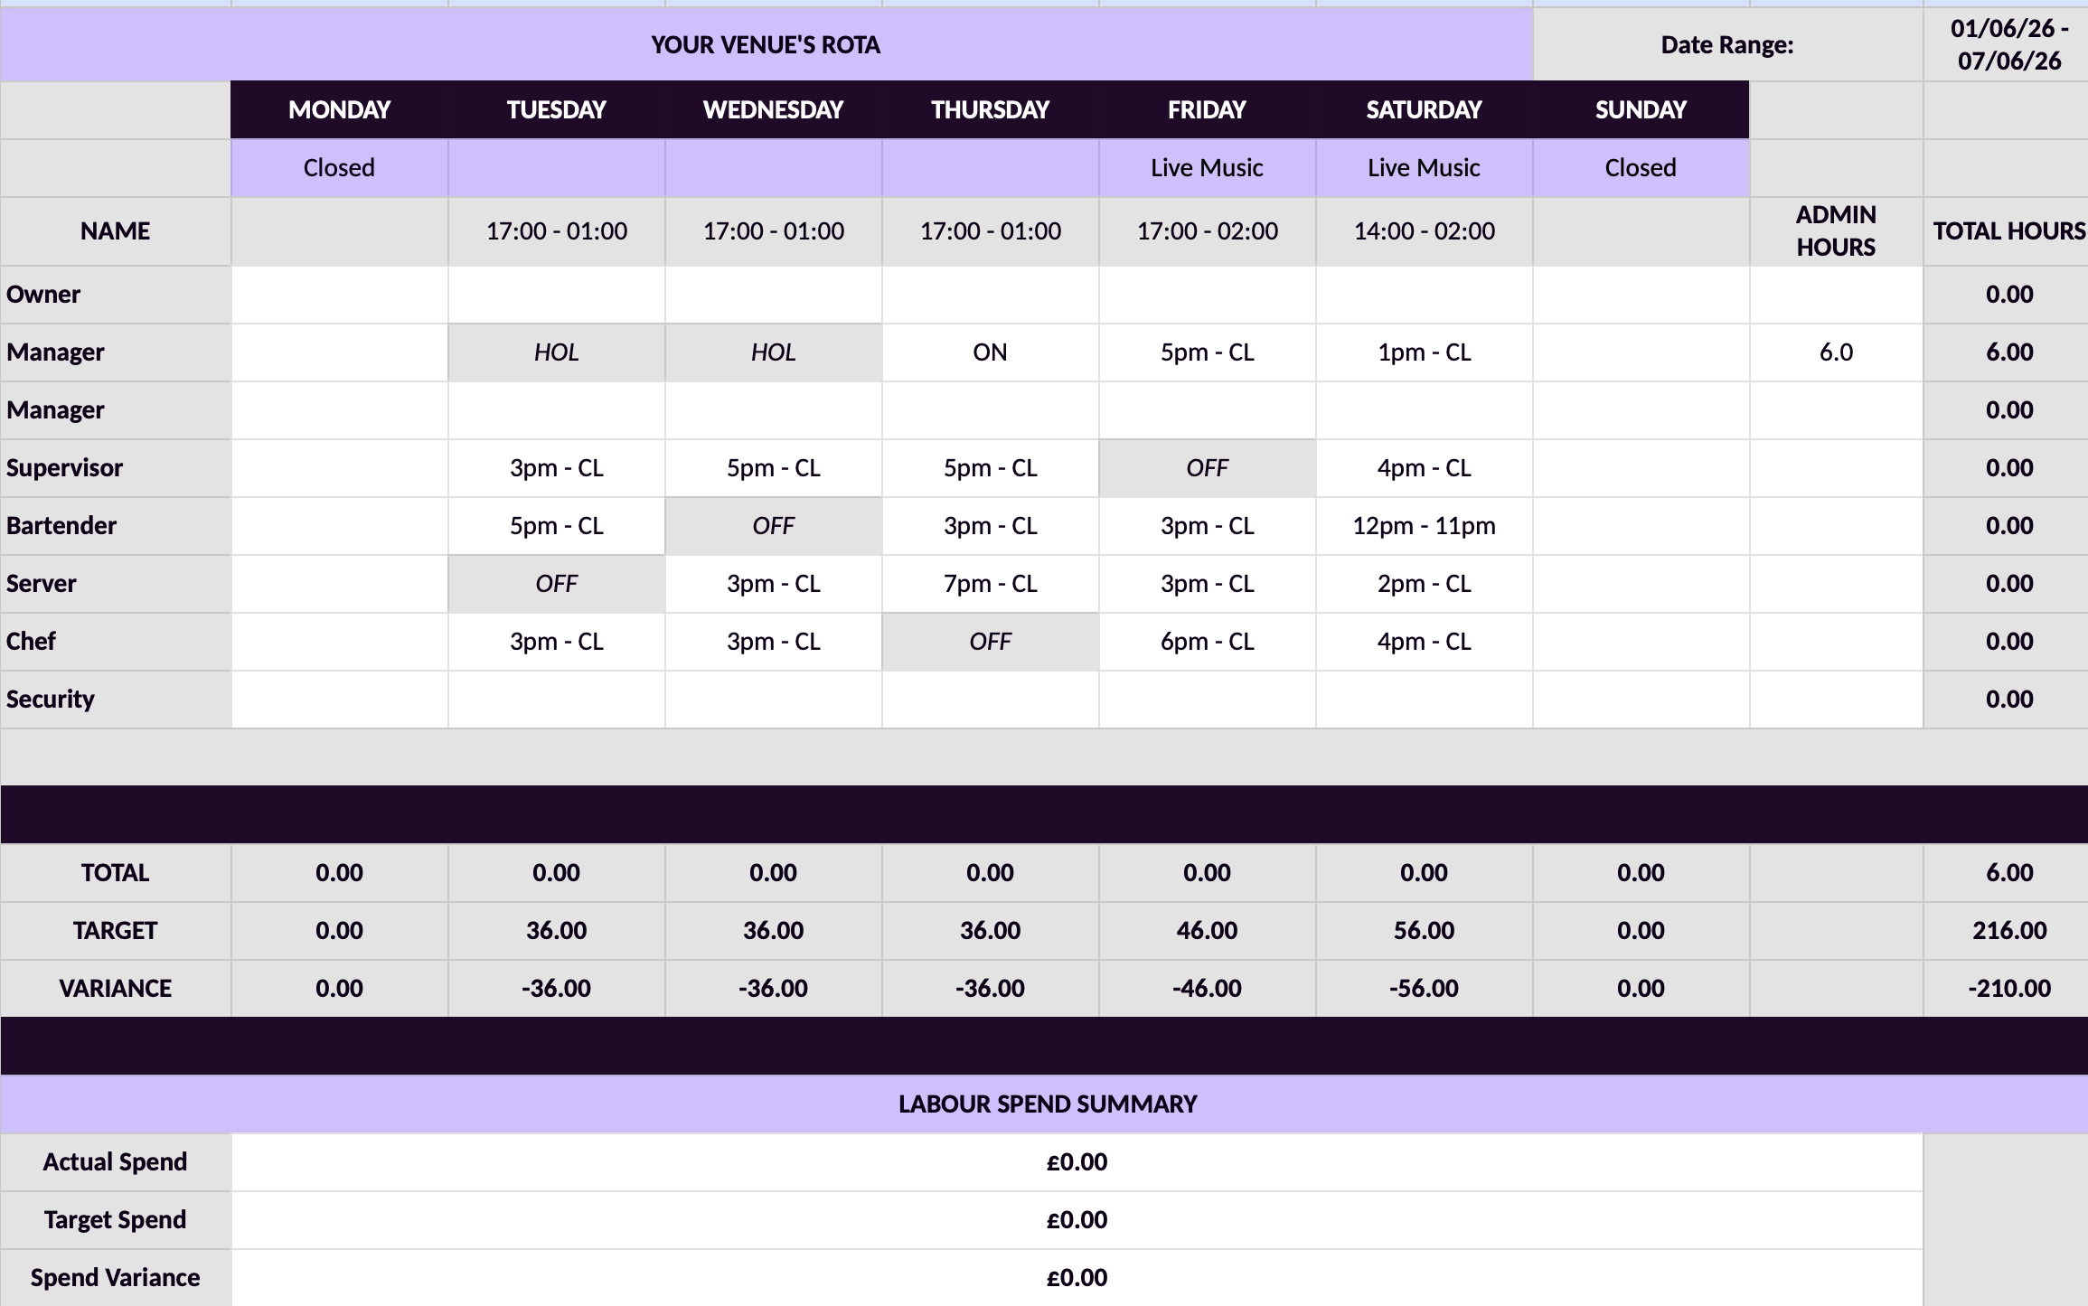Select Bartender's Tuesday 5pm - CL shift
The height and width of the screenshot is (1306, 2088).
[557, 526]
